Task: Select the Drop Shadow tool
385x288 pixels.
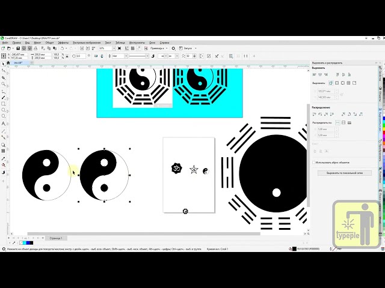Action: (x=3, y=145)
